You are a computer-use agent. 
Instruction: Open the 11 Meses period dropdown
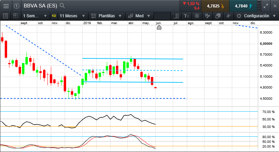(72, 16)
